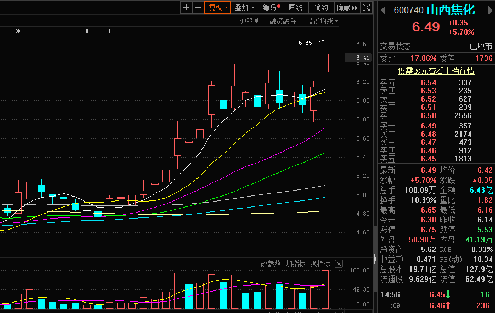Click the 换指标 change indicator button
Viewport: 495px width, 313px height.
pyautogui.click(x=320, y=264)
